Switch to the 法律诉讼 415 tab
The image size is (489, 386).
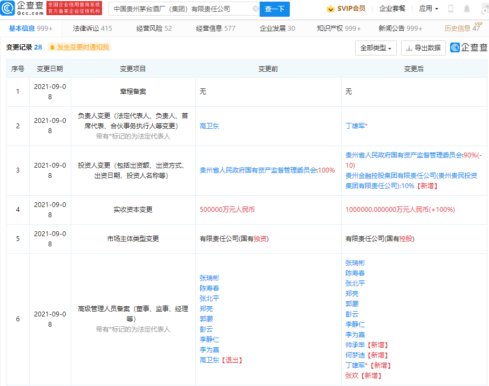click(92, 29)
